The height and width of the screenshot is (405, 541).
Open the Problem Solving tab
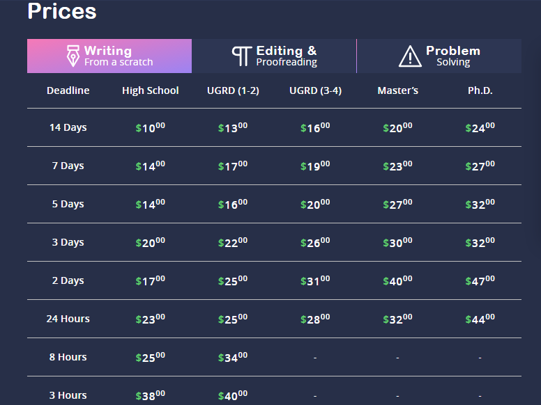pyautogui.click(x=439, y=56)
